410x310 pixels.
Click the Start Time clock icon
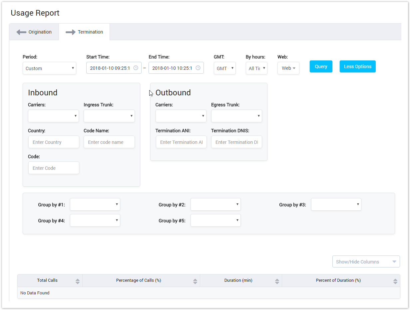tap(136, 68)
